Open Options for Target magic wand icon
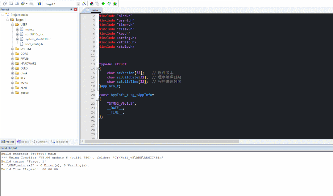Screen dimensions: 333x196 [x=84, y=4]
